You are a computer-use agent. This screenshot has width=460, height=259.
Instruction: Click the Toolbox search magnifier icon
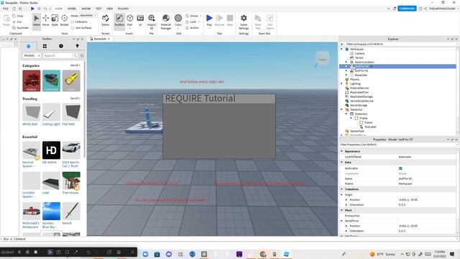tap(75, 55)
